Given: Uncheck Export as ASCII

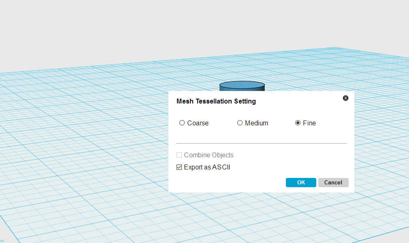Looking at the screenshot, I should (179, 167).
